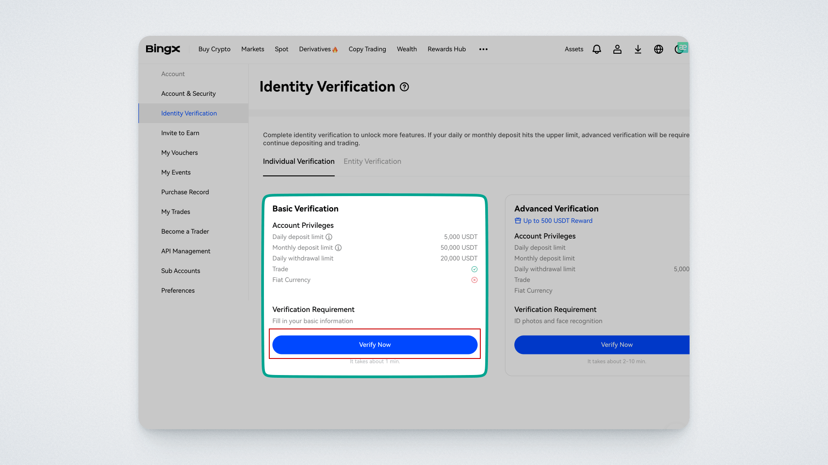828x465 pixels.
Task: Open Assets in the top bar
Action: pos(574,49)
